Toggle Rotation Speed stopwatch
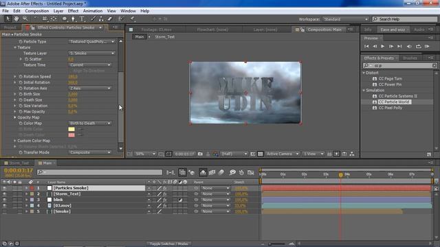Screen dimensions: 440x247 click(21, 76)
